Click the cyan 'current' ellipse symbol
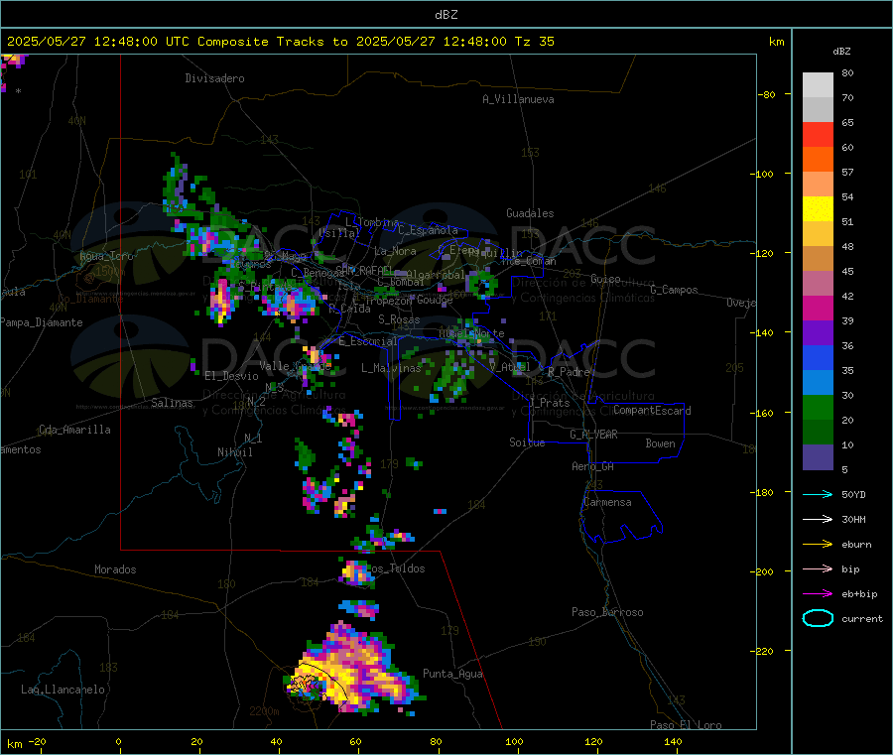893x755 pixels. click(x=818, y=618)
